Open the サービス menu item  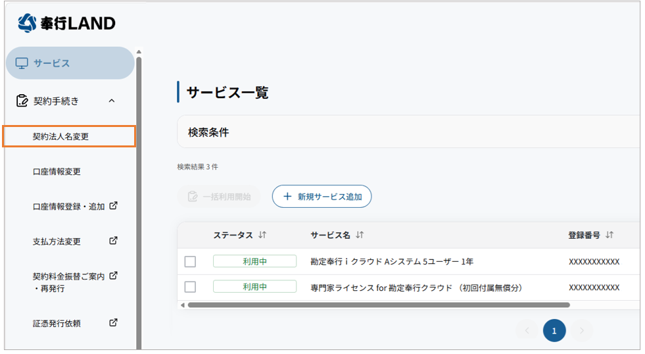(x=70, y=63)
